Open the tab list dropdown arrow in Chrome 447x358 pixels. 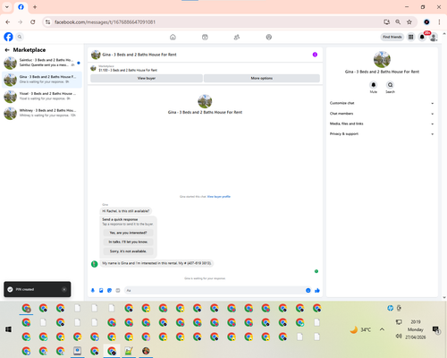[7, 7]
